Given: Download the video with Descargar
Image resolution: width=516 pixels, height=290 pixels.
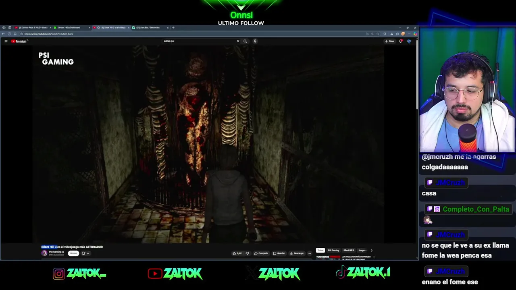Looking at the screenshot, I should 296,253.
